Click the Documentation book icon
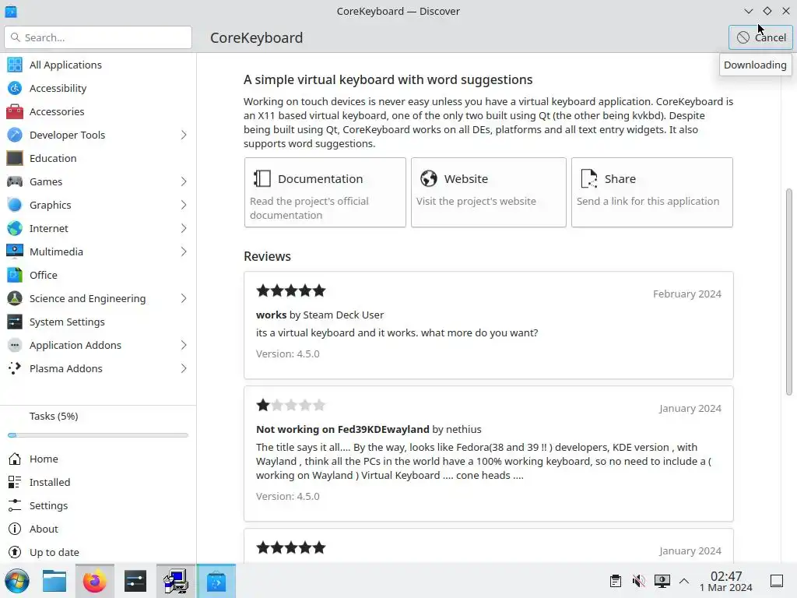 coord(262,178)
